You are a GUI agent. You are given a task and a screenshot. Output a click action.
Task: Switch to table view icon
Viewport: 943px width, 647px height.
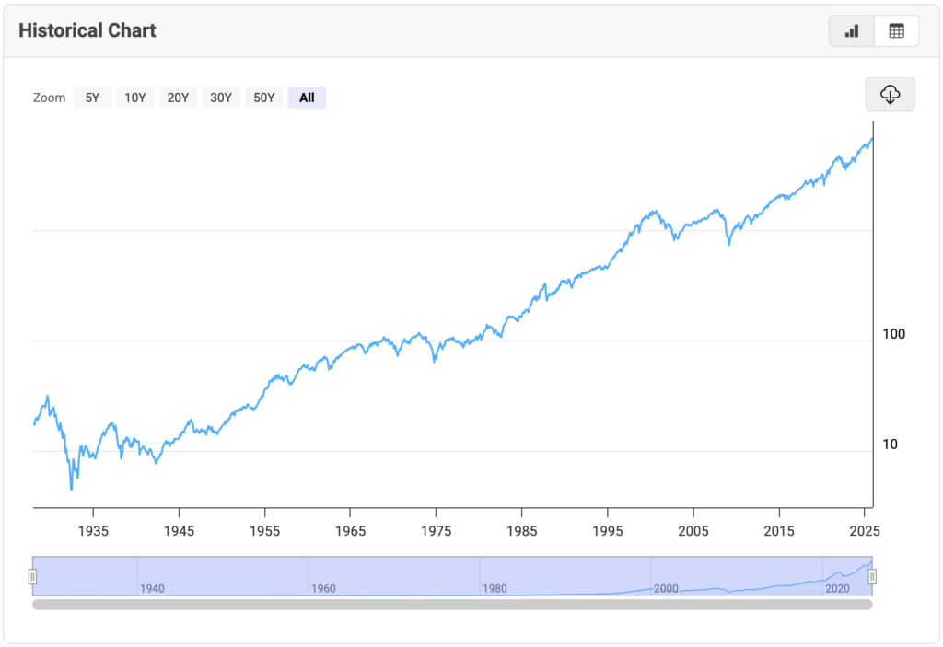click(x=896, y=31)
